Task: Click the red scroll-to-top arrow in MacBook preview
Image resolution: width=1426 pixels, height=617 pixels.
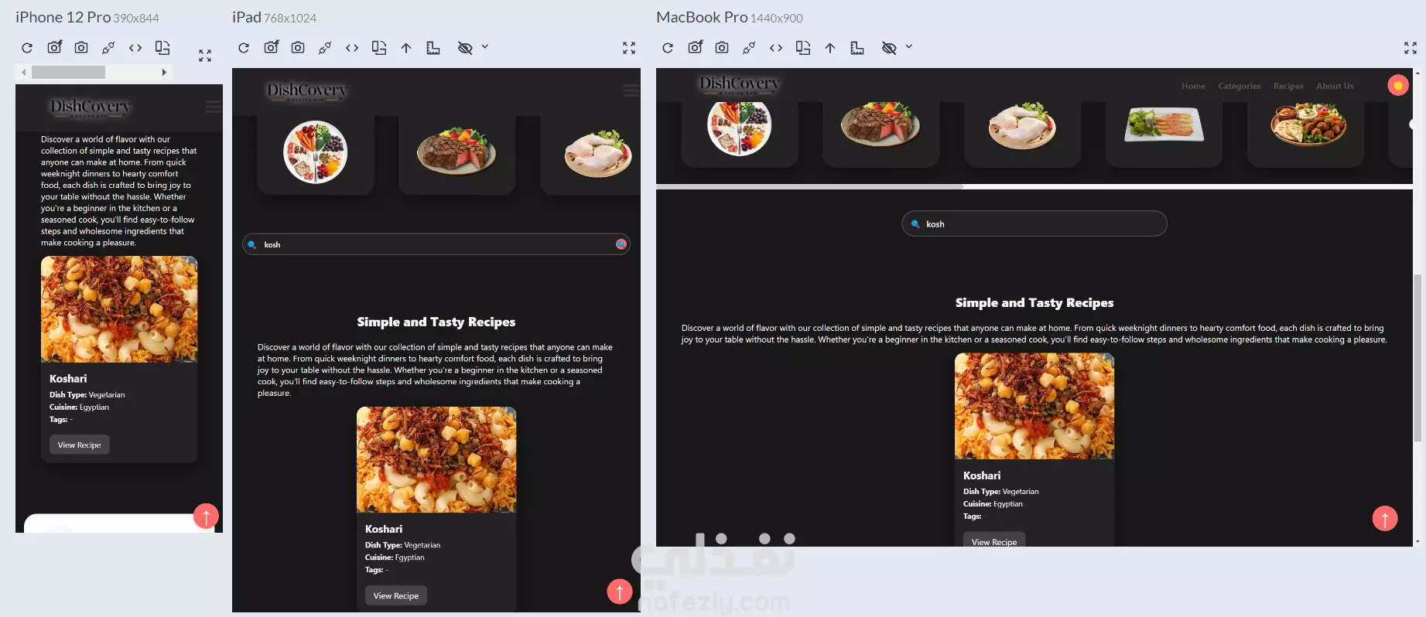Action: pyautogui.click(x=1385, y=518)
